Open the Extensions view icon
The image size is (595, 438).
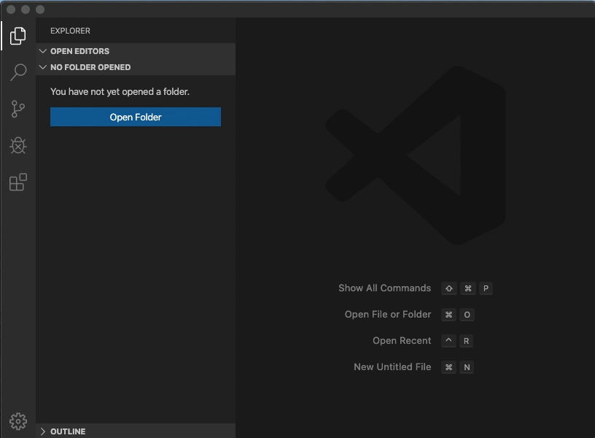(17, 182)
